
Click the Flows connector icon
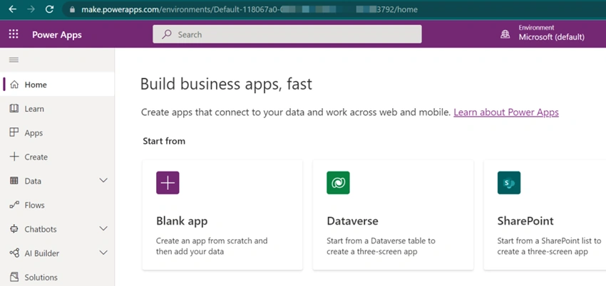14,205
